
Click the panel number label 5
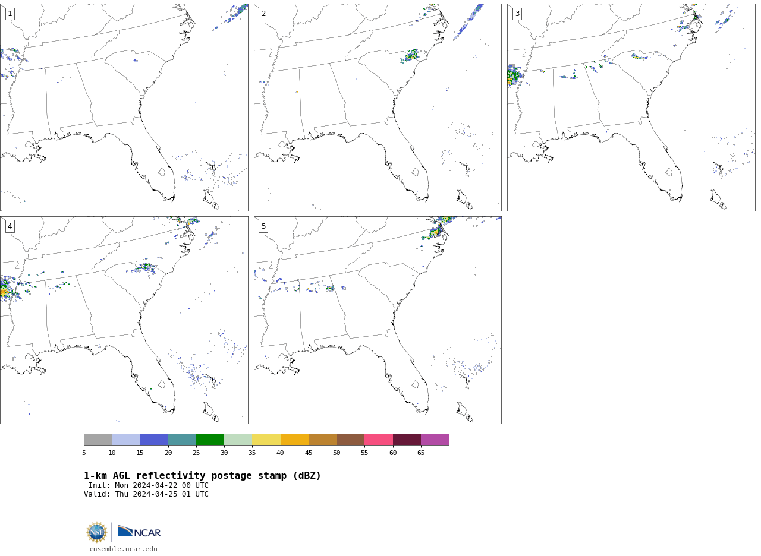pos(263,226)
